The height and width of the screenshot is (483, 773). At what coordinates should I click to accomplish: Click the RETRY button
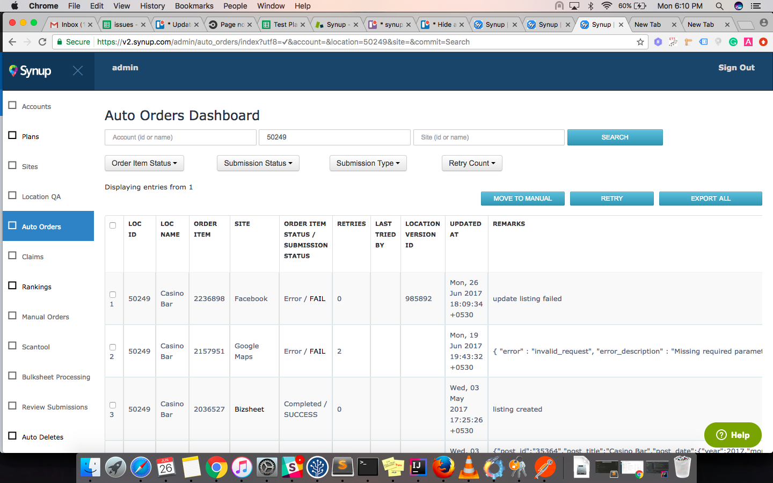612,199
